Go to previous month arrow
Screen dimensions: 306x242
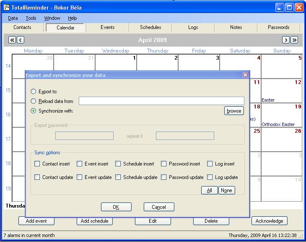click(x=21, y=40)
